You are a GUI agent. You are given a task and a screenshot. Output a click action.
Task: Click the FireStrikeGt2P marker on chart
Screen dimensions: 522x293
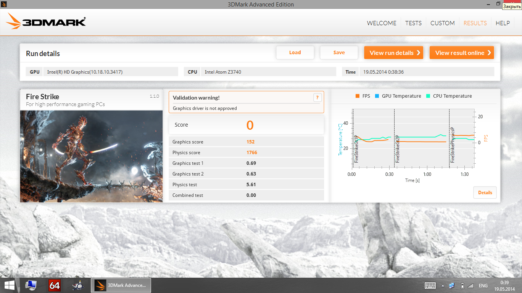[397, 149]
